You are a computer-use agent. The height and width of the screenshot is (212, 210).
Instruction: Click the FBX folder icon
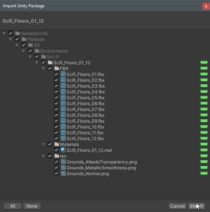pos(57,68)
